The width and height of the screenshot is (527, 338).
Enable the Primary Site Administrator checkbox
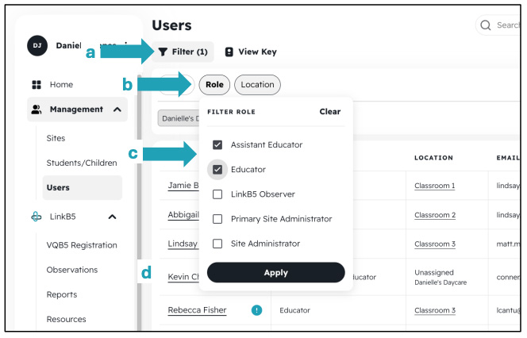click(217, 219)
